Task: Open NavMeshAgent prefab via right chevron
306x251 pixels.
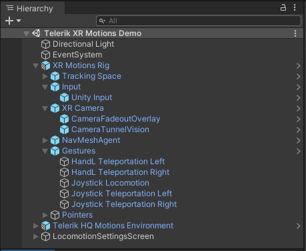Action: coord(299,140)
